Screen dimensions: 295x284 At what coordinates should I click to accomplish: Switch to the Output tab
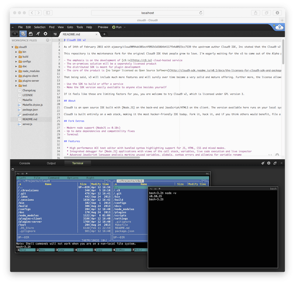click(x=51, y=163)
